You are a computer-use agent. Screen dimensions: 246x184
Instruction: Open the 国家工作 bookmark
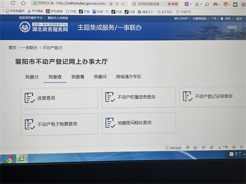click(146, 12)
